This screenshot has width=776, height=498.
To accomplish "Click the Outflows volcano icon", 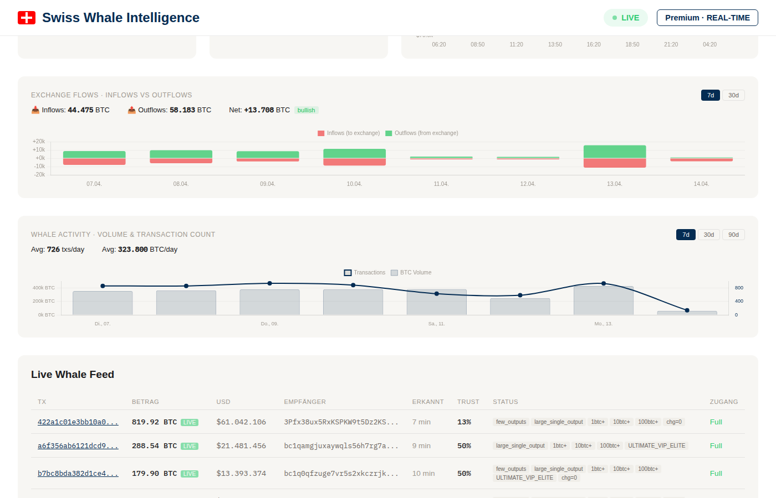I will [x=132, y=110].
